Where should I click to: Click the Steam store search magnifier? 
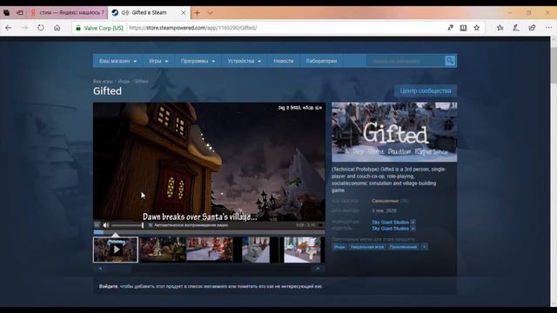[450, 61]
